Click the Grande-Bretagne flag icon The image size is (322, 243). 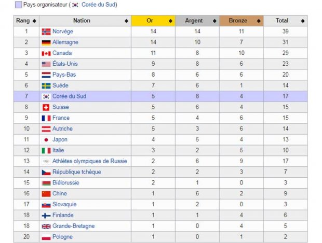[46, 226]
